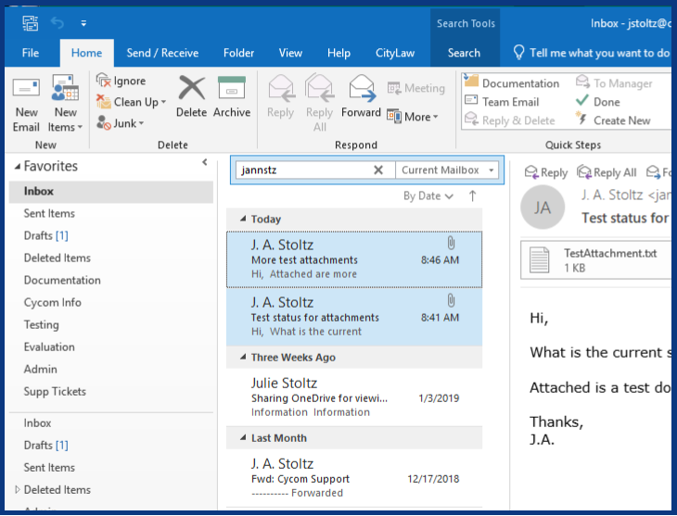Viewport: 677px width, 516px height.
Task: Open Julie Stoltz Sharing OneDrive email
Action: [x=354, y=397]
